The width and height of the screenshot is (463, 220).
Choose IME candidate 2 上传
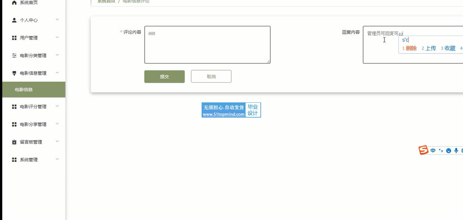pos(429,48)
